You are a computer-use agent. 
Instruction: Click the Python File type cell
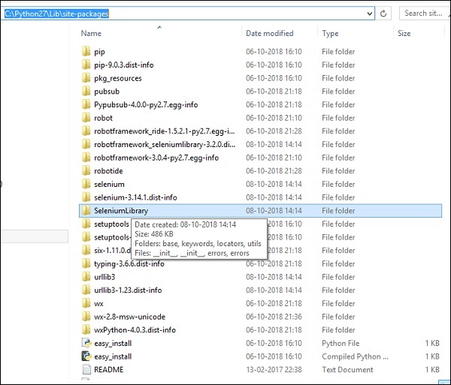click(341, 344)
